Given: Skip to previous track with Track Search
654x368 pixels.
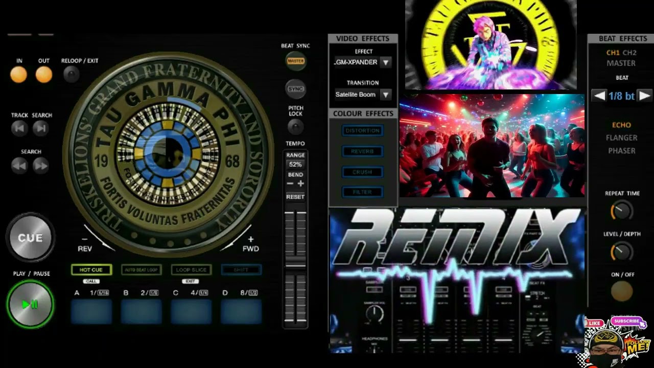Looking at the screenshot, I should click(20, 128).
